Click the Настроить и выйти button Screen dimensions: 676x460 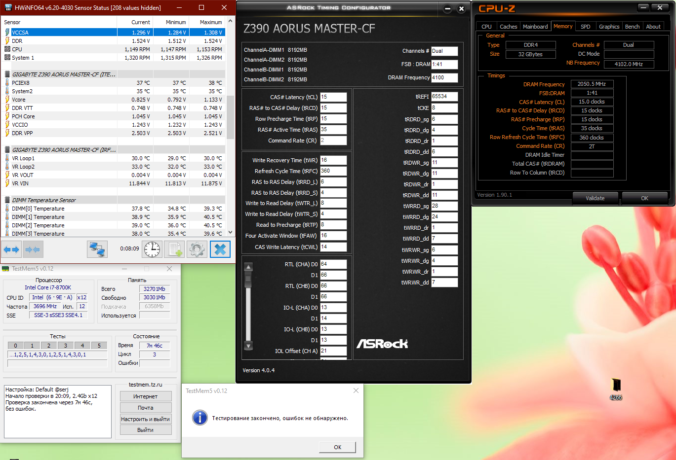point(146,419)
